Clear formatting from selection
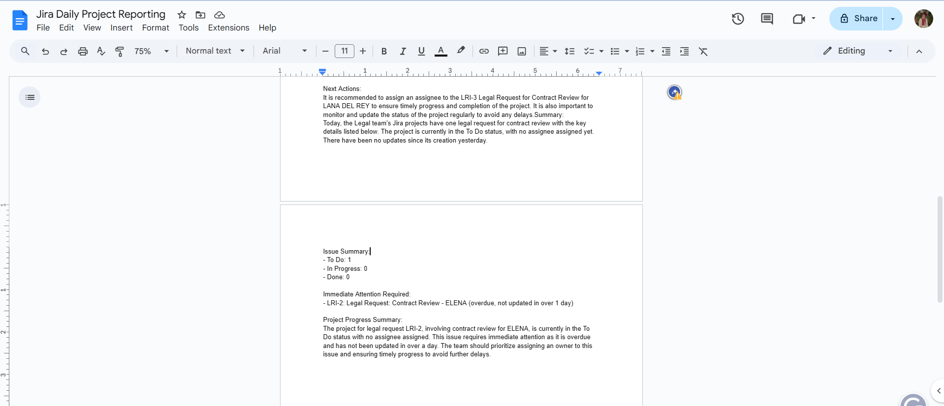This screenshot has width=944, height=406. click(x=703, y=51)
